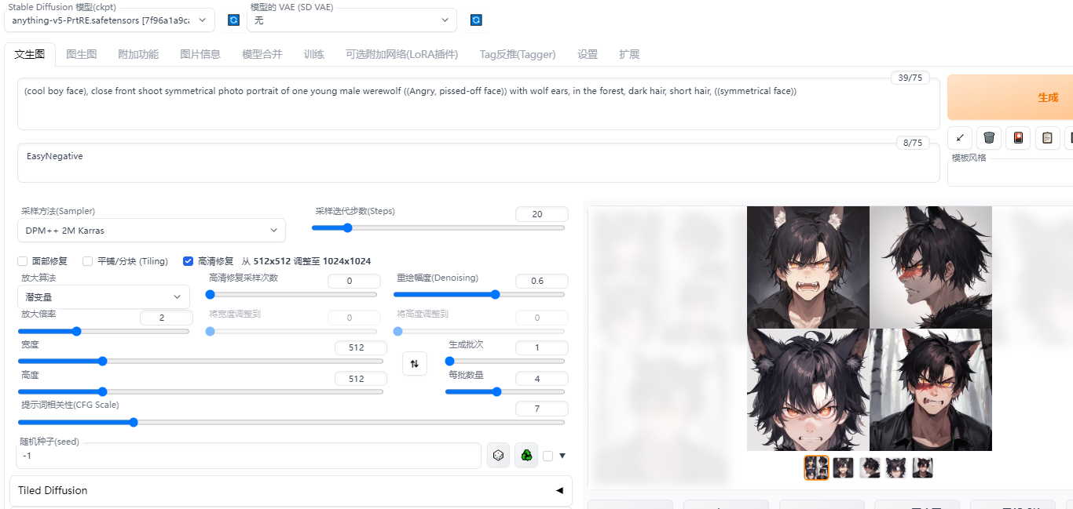Open the top-right side-profile werewolf image
Viewport: 1073px width, 509px height.
pos(931,267)
